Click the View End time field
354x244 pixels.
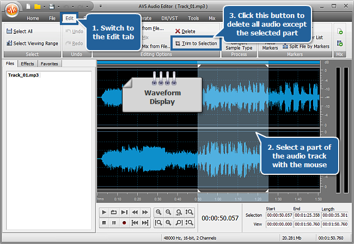coord(307,224)
